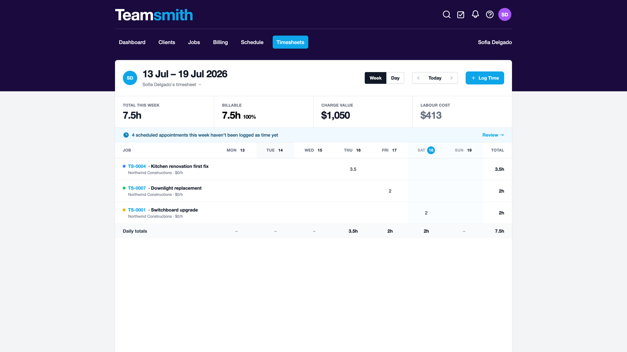Click the Log Time button

point(485,78)
